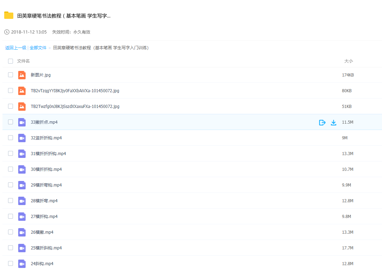Click the 9.9M size value
The height and width of the screenshot is (269, 382).
[347, 185]
